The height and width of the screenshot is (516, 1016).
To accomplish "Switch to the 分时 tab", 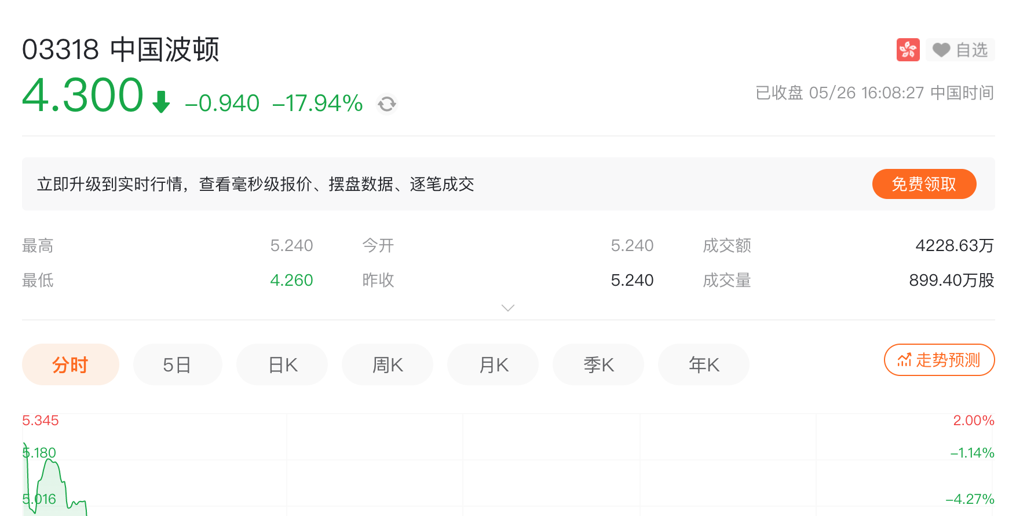I will pos(70,364).
